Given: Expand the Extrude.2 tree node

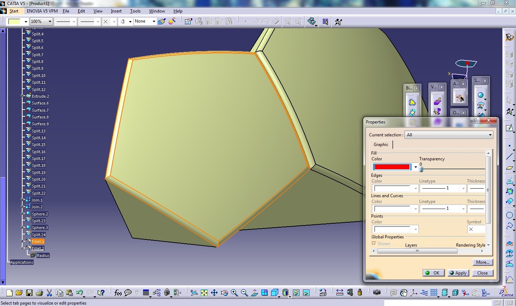Looking at the screenshot, I should pyautogui.click(x=23, y=96).
